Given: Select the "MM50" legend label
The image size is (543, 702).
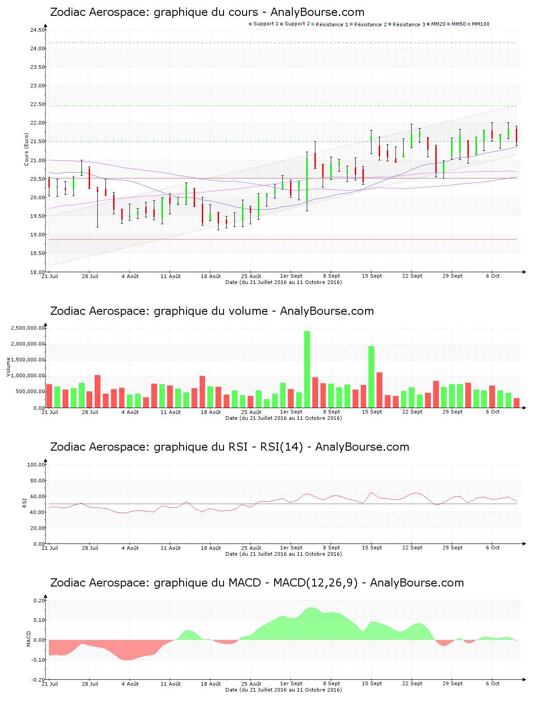Looking at the screenshot, I should [x=459, y=24].
